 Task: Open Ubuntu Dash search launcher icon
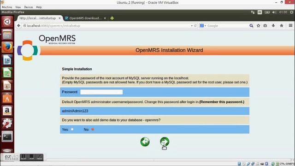(x=7, y=22)
